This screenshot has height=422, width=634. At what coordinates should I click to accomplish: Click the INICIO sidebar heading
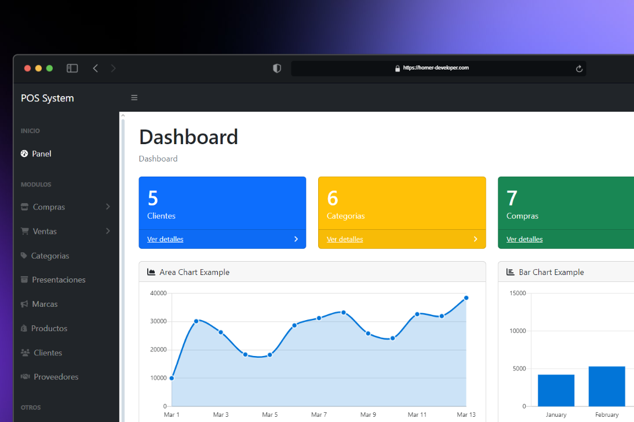coord(30,131)
